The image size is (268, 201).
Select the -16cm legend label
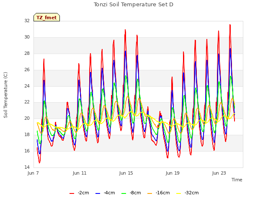pyautogui.click(x=162, y=193)
